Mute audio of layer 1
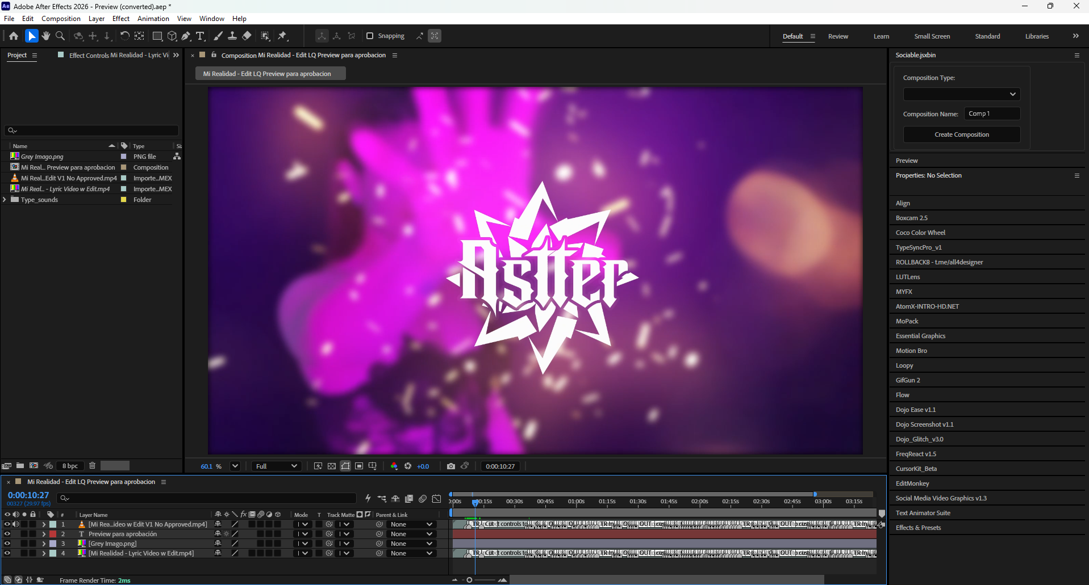Viewport: 1089px width, 585px height. [16, 524]
